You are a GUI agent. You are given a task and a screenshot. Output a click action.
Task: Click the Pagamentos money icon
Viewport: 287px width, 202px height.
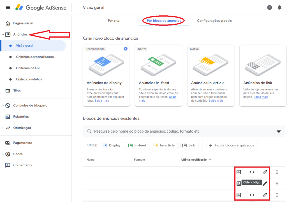(8, 143)
